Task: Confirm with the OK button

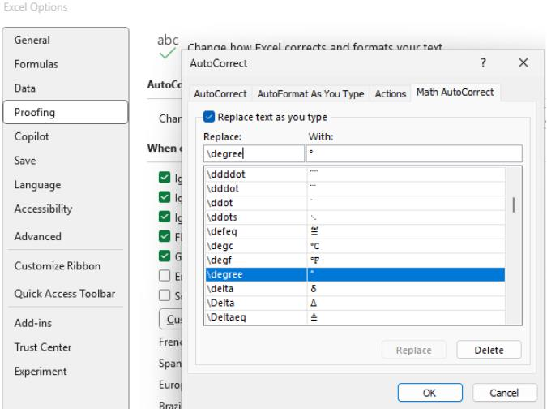Action: pyautogui.click(x=429, y=393)
